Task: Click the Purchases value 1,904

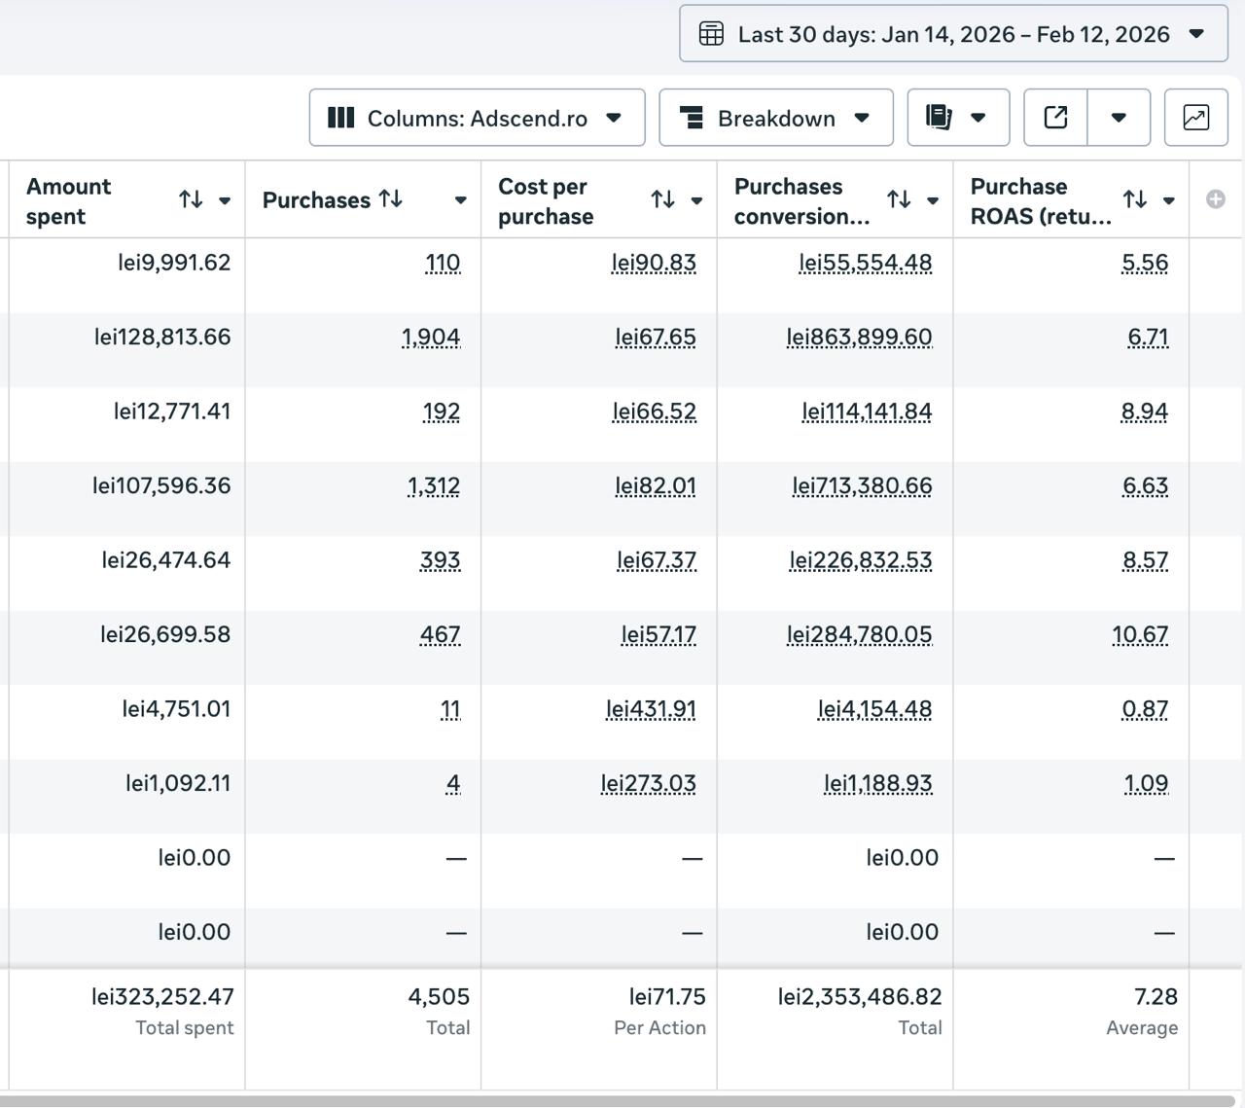Action: click(431, 338)
